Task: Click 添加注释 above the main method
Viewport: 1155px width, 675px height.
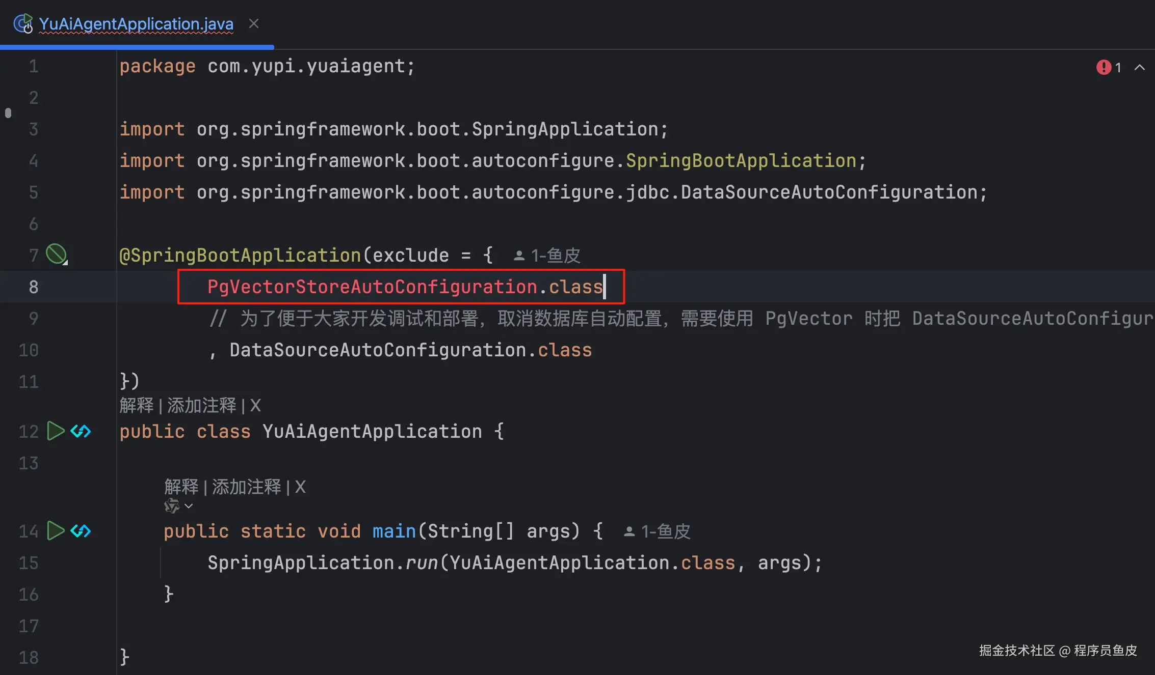Action: [x=246, y=487]
